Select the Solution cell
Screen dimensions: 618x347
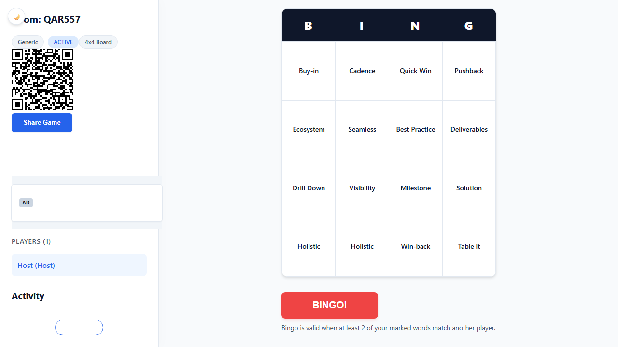pyautogui.click(x=469, y=188)
